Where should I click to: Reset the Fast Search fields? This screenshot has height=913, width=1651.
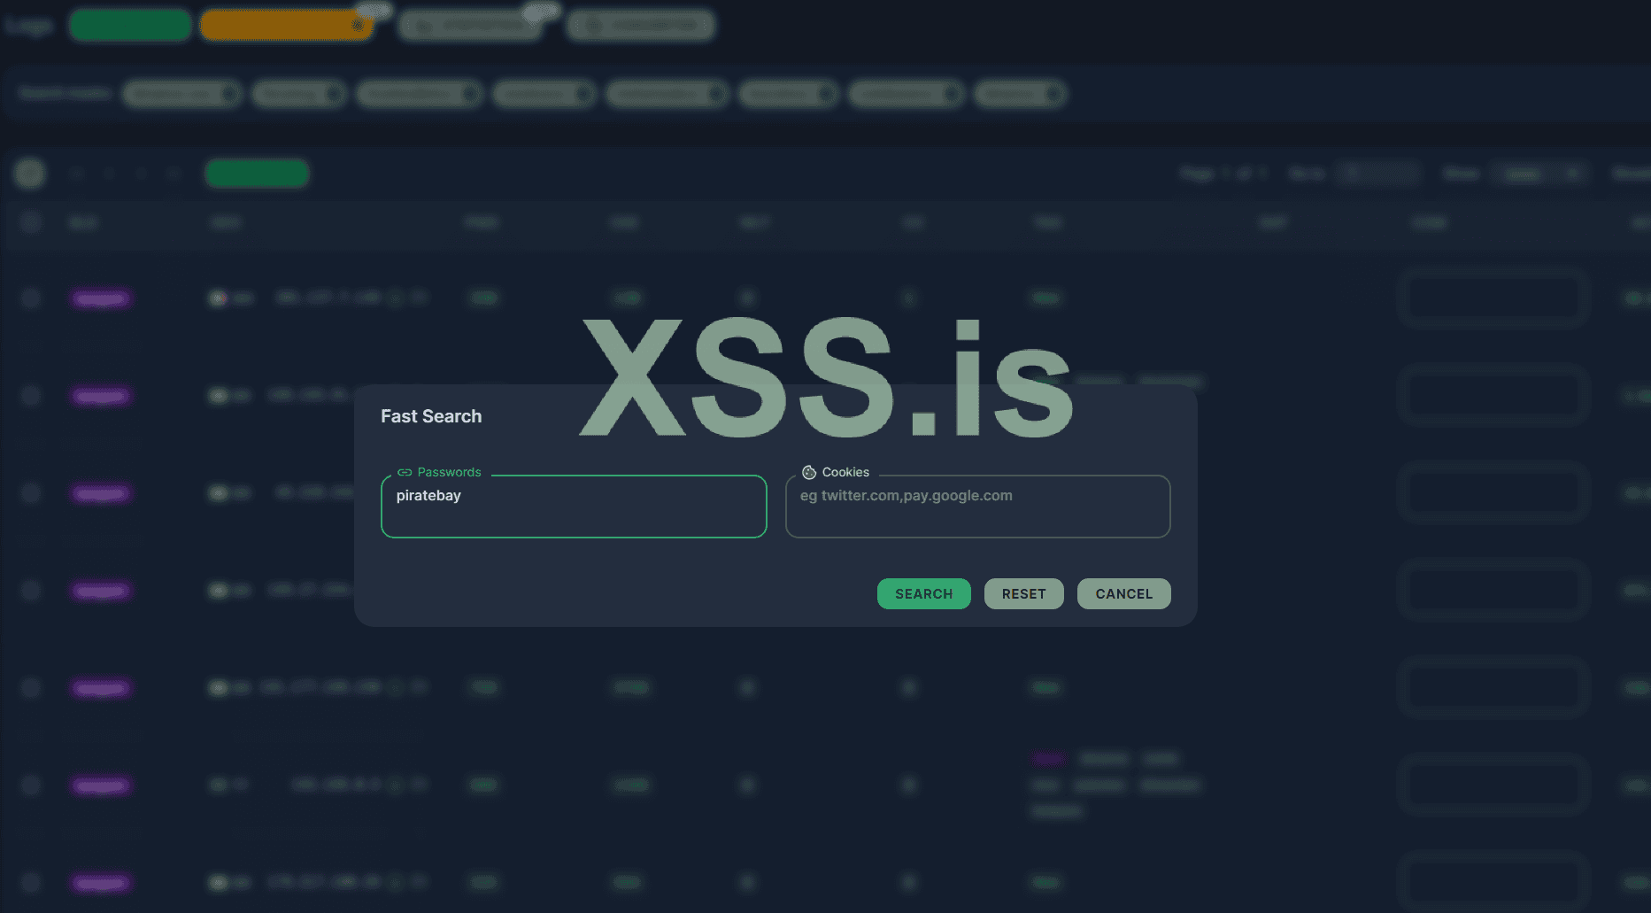click(x=1023, y=593)
